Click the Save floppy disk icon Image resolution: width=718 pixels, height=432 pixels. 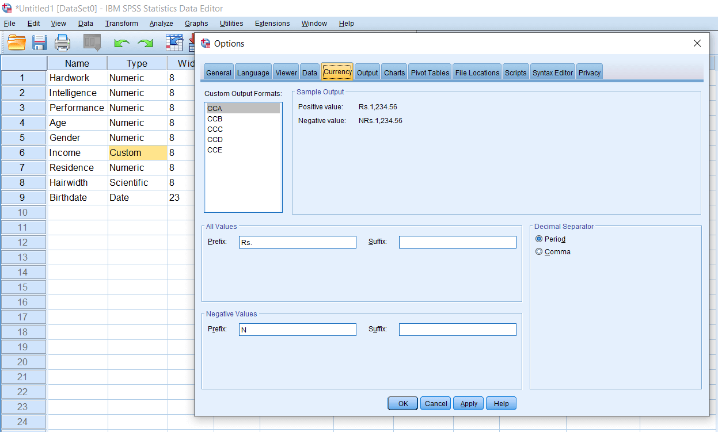click(x=40, y=43)
